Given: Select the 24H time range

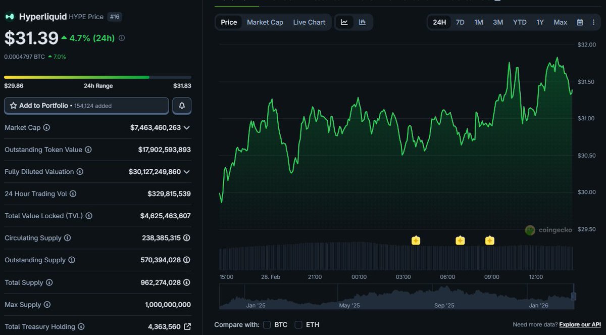Looking at the screenshot, I should coord(439,22).
